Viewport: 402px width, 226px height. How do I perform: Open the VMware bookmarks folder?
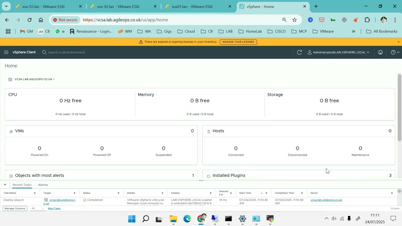click(323, 31)
